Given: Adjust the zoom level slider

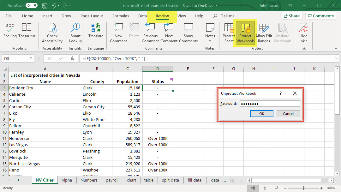Looking at the screenshot, I should tap(303, 188).
